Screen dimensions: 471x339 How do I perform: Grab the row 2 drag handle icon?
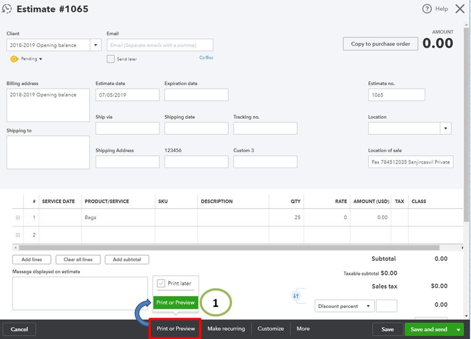18,235
